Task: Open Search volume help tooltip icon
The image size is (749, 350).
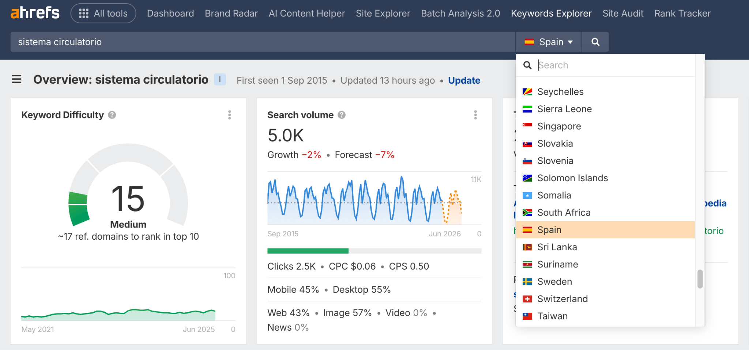Action: 342,115
